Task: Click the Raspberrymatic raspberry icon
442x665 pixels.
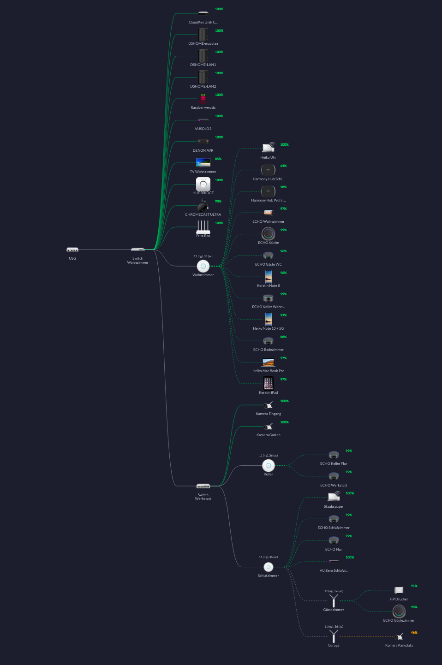Action: (203, 98)
